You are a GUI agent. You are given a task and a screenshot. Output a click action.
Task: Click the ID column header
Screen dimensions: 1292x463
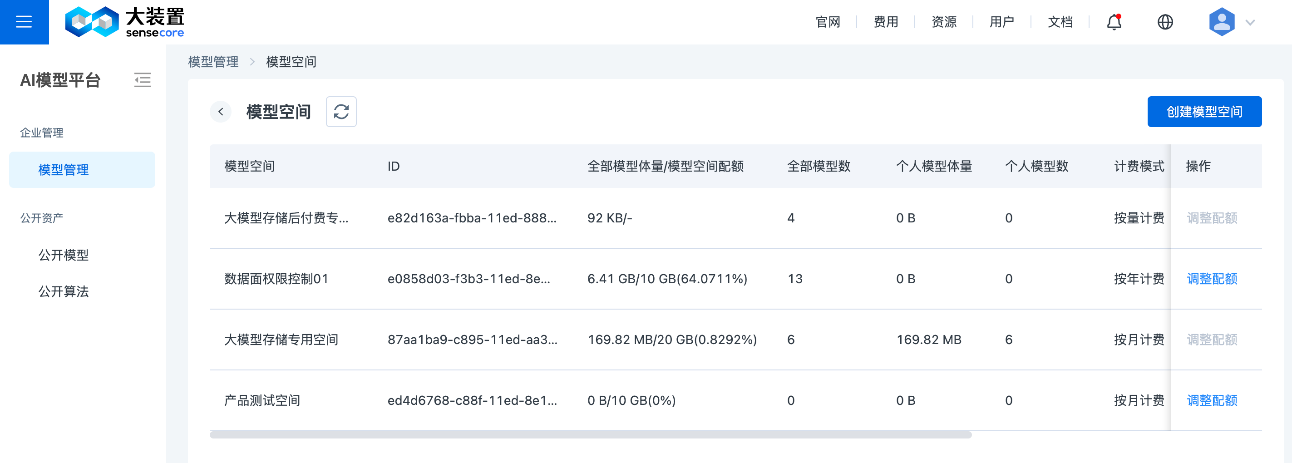pyautogui.click(x=394, y=166)
